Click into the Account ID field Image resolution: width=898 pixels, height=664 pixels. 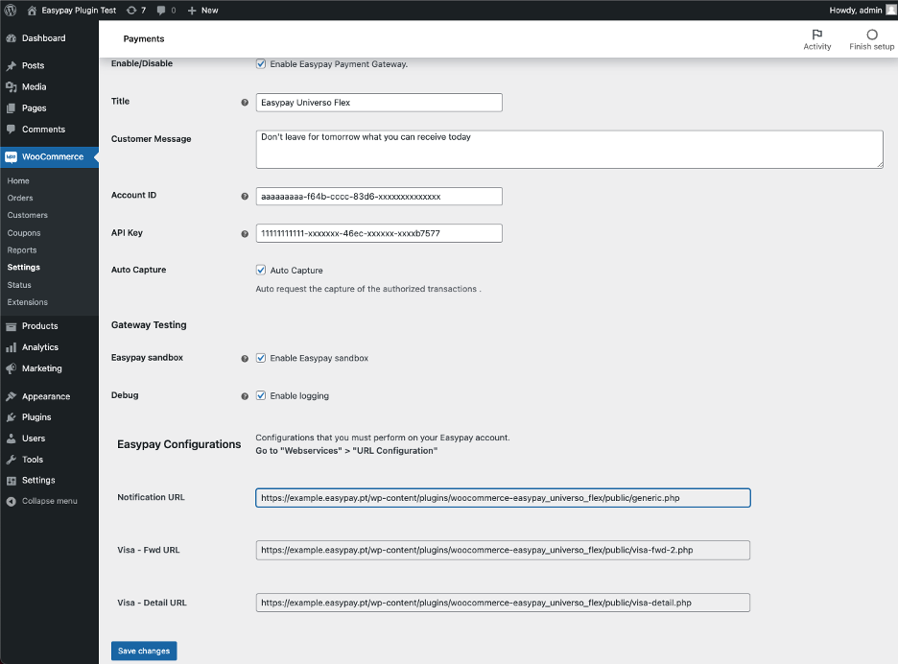click(x=379, y=197)
